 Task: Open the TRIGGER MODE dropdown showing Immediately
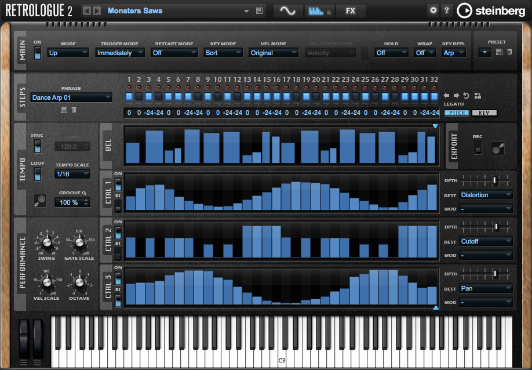120,53
